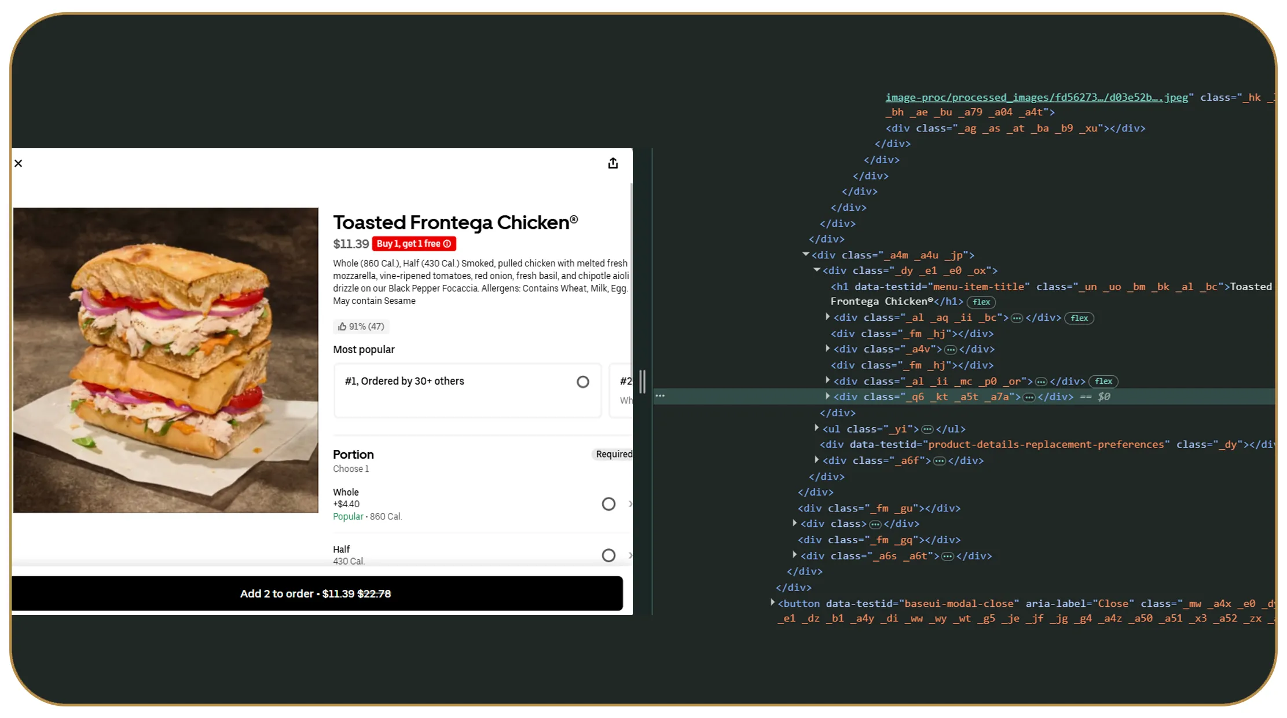Screen dimensions: 1287x718
Task: Click the ellipsis in the _al _ii _mc _p0 _or div
Action: tap(1041, 382)
